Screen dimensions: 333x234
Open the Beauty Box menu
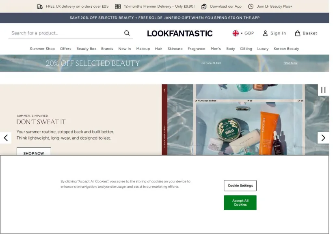86,49
